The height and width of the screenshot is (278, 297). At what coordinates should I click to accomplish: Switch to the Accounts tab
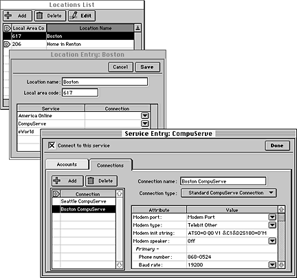click(x=67, y=164)
